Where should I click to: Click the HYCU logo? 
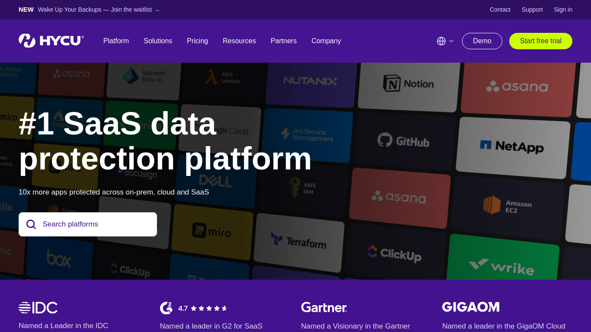click(51, 41)
